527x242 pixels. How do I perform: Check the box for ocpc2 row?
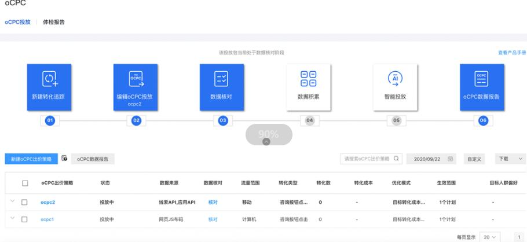(24, 203)
